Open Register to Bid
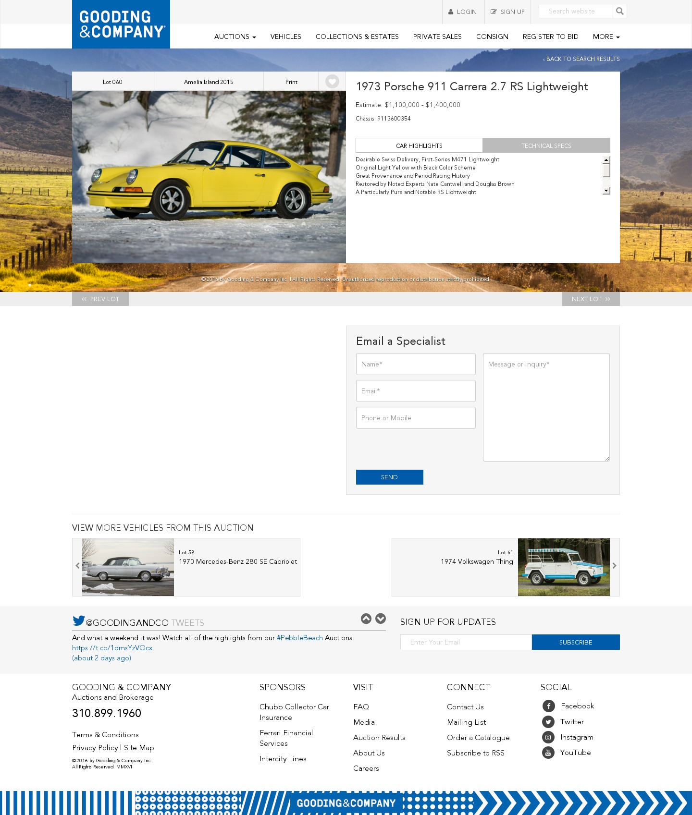This screenshot has height=815, width=692. [550, 36]
